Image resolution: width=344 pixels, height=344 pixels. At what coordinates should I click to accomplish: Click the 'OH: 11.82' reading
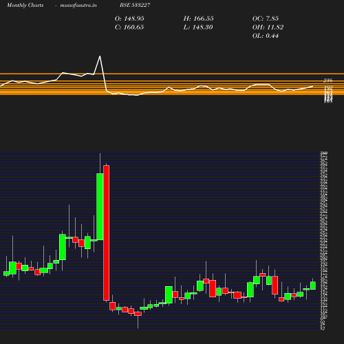(268, 28)
